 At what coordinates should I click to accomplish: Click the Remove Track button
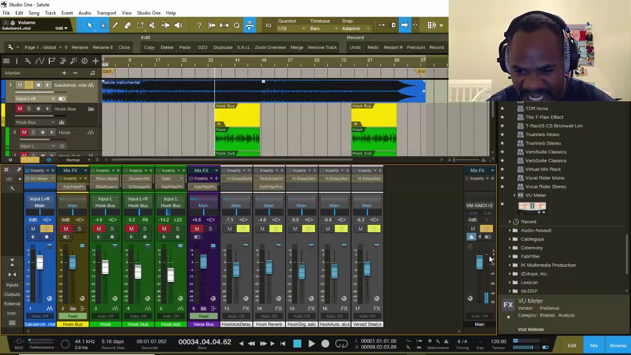point(322,47)
